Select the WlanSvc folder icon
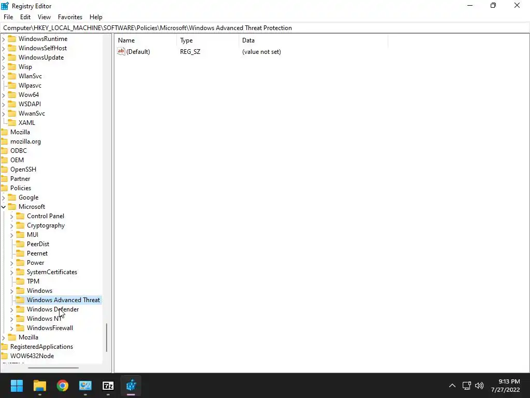The height and width of the screenshot is (398, 530). (12, 76)
